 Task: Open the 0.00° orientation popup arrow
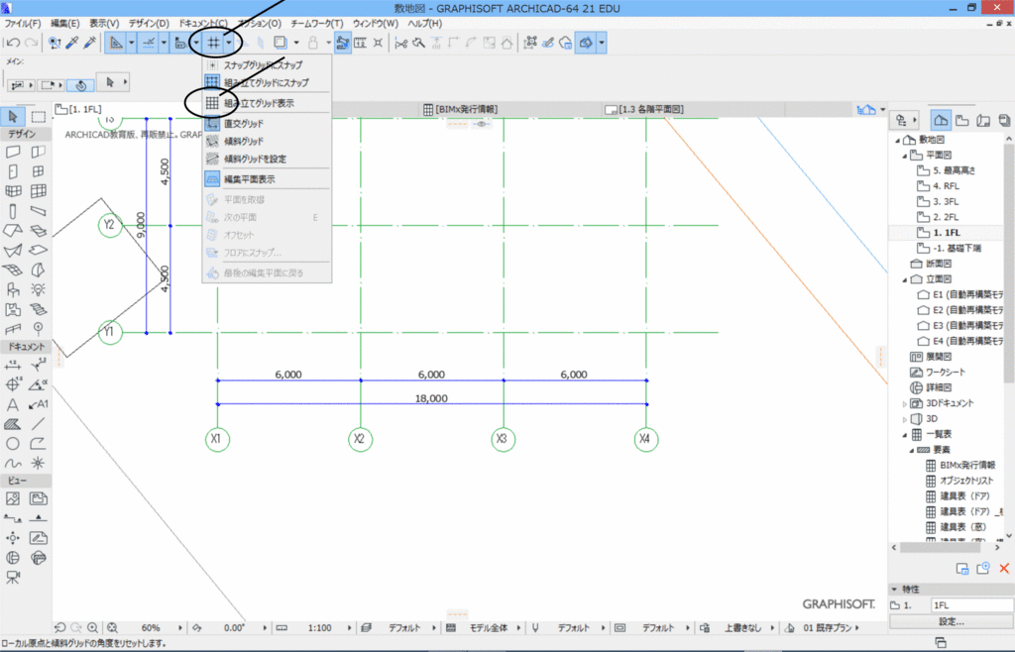tap(265, 627)
